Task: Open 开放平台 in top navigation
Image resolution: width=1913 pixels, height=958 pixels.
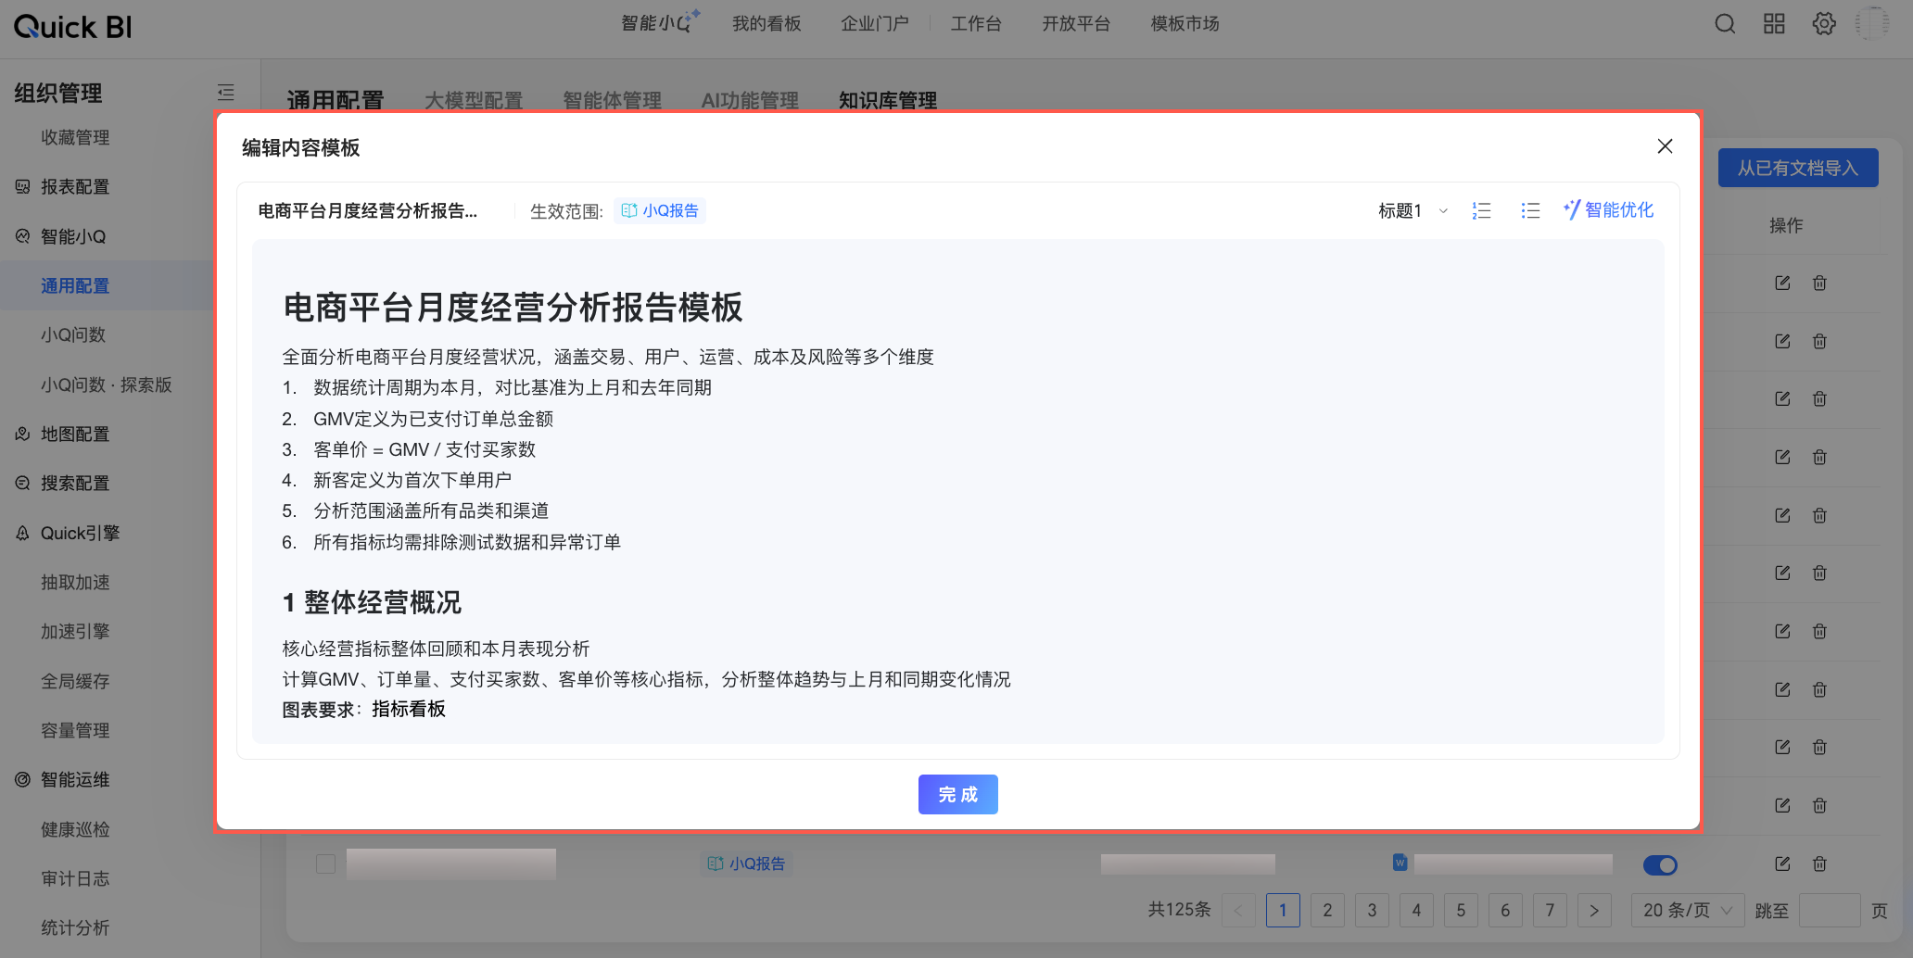Action: [x=1076, y=24]
